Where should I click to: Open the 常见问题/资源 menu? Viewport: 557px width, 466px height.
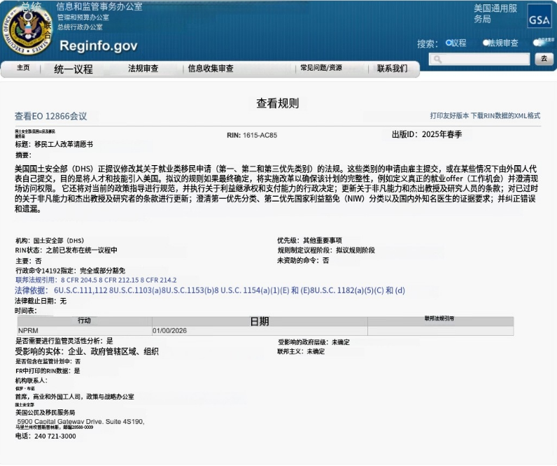point(321,69)
